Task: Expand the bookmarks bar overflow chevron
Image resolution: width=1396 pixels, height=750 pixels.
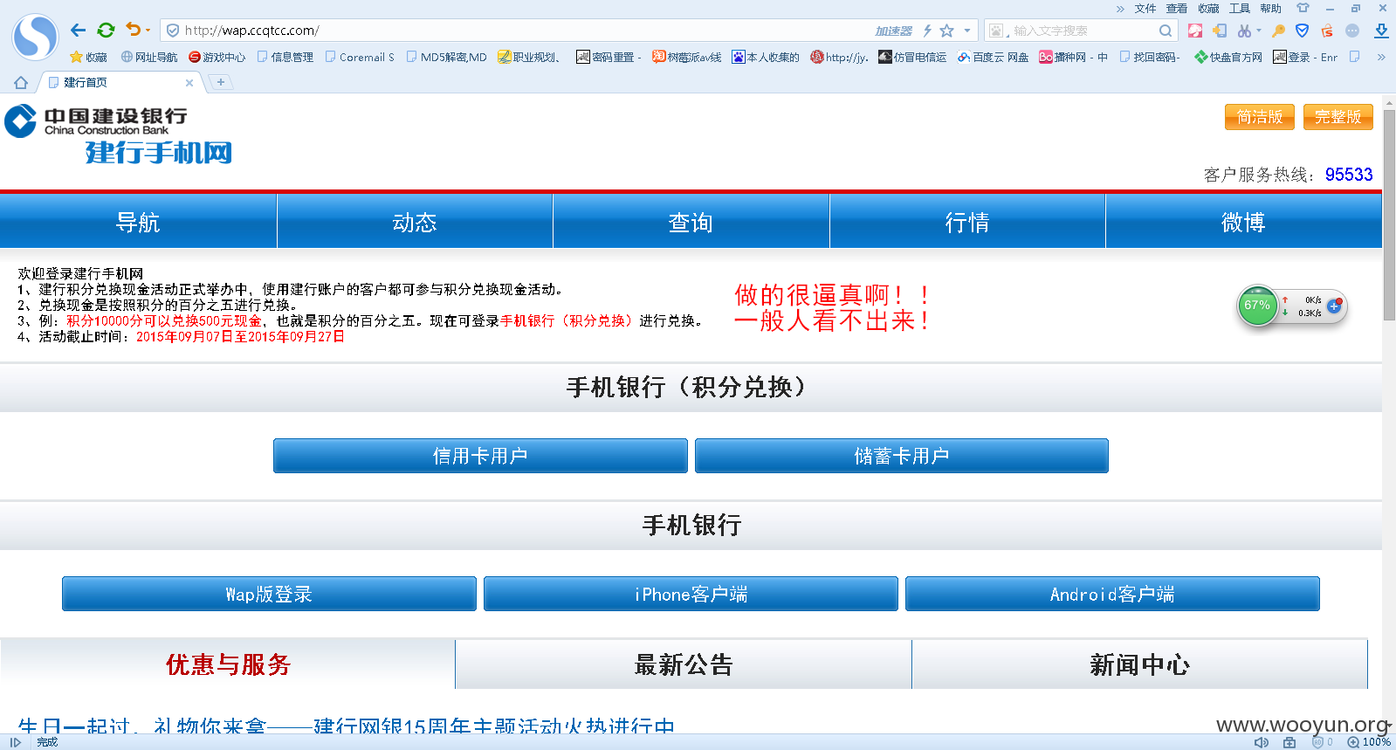Action: [1381, 57]
